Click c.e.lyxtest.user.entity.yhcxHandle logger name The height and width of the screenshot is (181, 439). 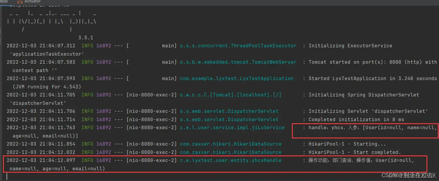231,160
